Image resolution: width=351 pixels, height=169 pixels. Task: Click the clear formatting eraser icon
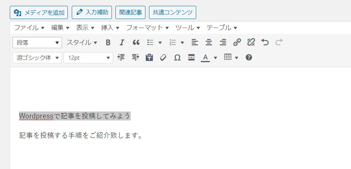click(163, 57)
